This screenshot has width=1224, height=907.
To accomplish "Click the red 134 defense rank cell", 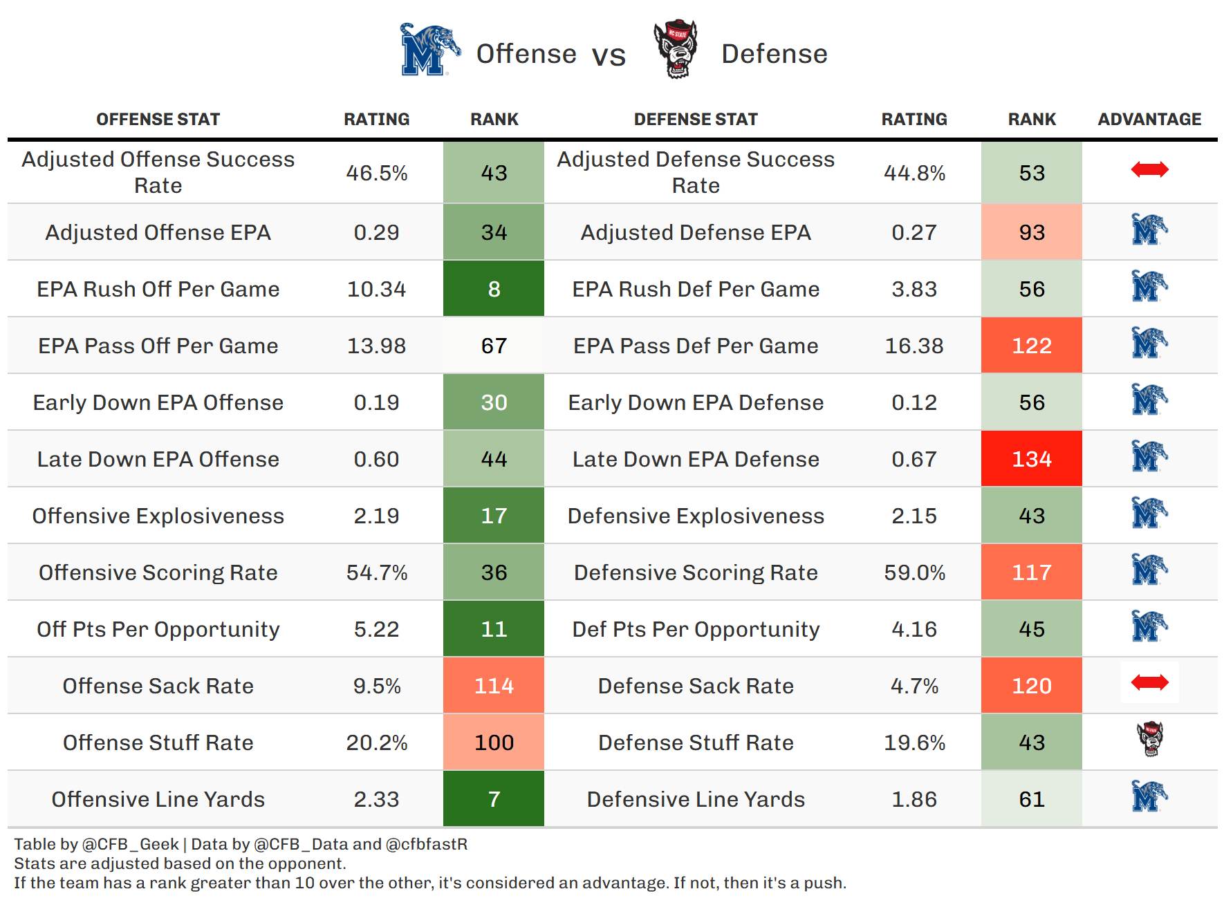I will (1031, 459).
